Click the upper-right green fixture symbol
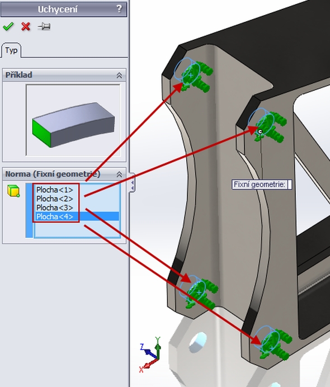Viewport: 330px width, 387px height. pyautogui.click(x=270, y=128)
